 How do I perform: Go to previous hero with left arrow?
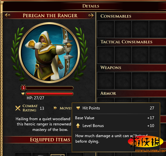coord(8,15)
